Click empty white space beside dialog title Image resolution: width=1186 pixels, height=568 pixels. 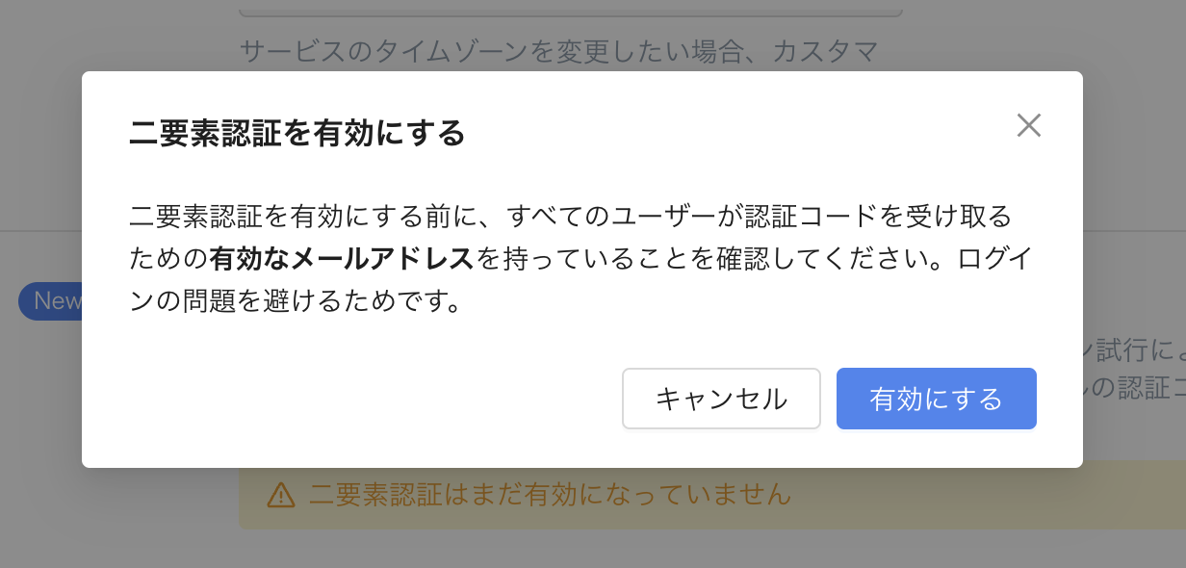[732, 134]
